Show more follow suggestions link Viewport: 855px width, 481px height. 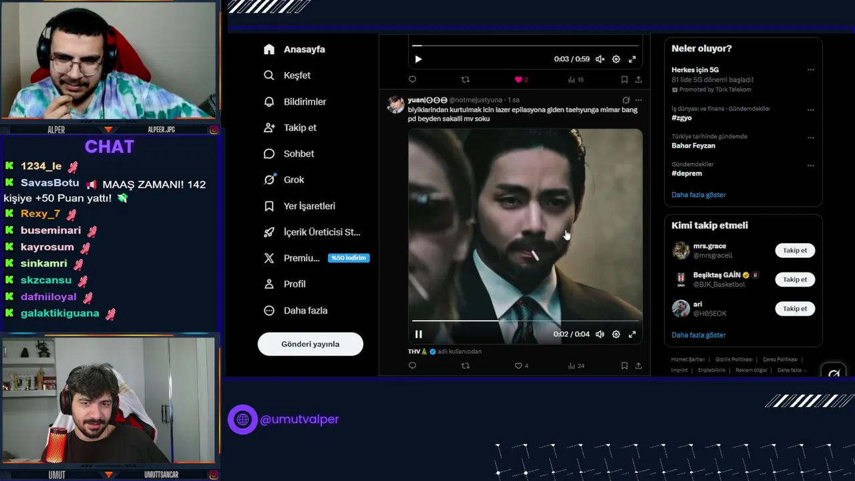[699, 335]
